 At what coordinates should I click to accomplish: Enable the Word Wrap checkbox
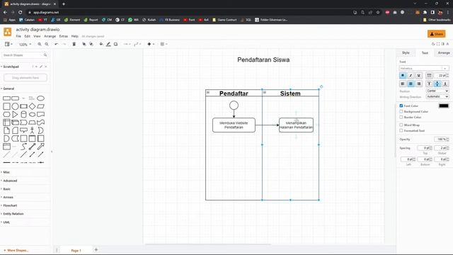(x=401, y=125)
